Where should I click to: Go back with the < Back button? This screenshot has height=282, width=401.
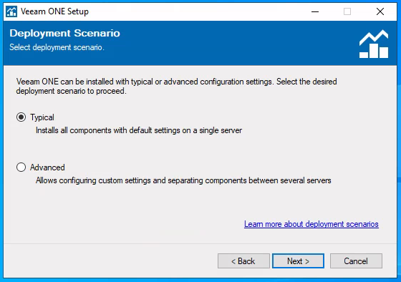coord(243,261)
